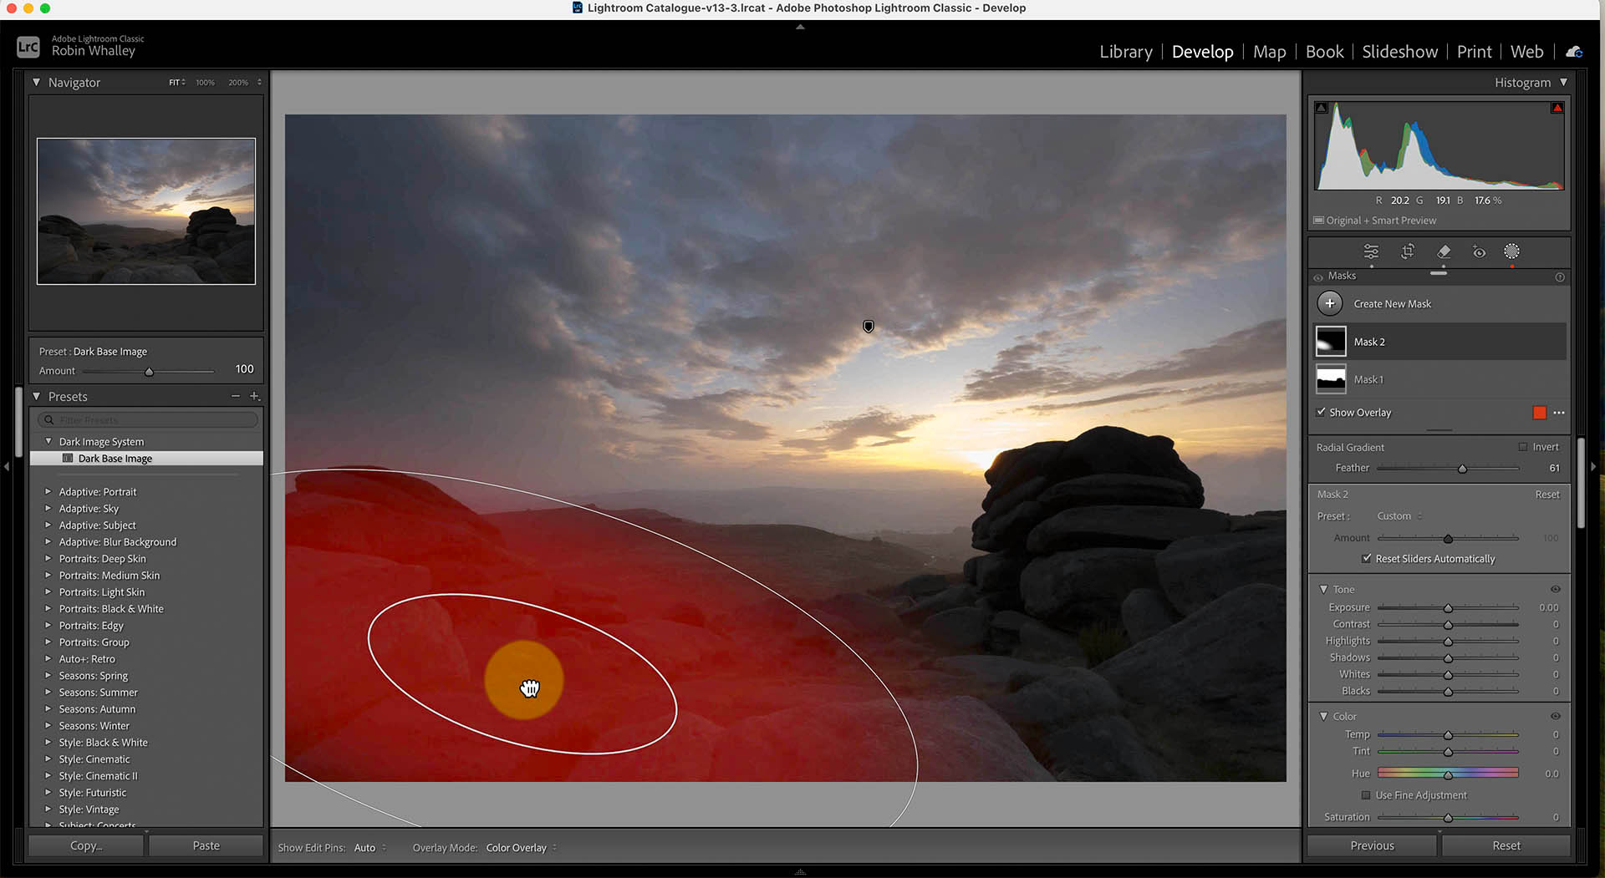
Task: Toggle highlight clipping indicator in histogram
Action: [x=1557, y=108]
